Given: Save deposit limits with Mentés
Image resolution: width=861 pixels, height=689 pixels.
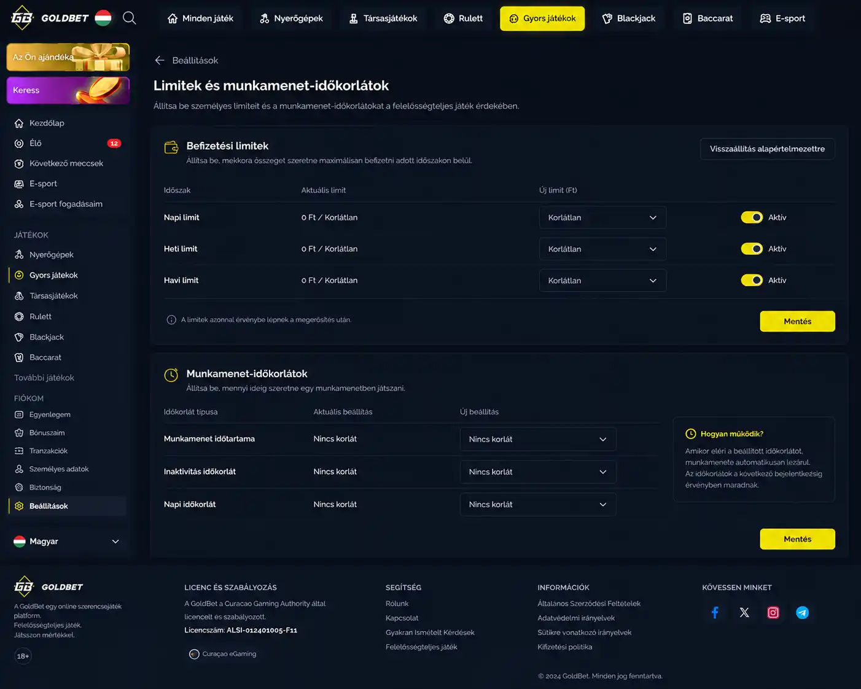Looking at the screenshot, I should (x=797, y=321).
